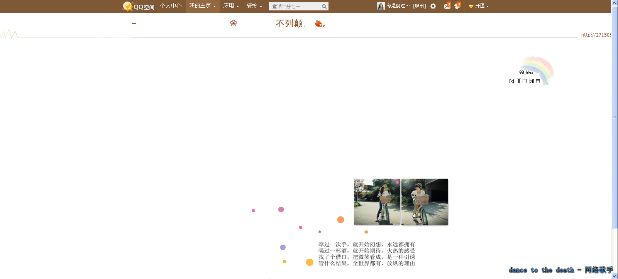Open the QQ Music playlist icon
This screenshot has width=618, height=279.
538,81
